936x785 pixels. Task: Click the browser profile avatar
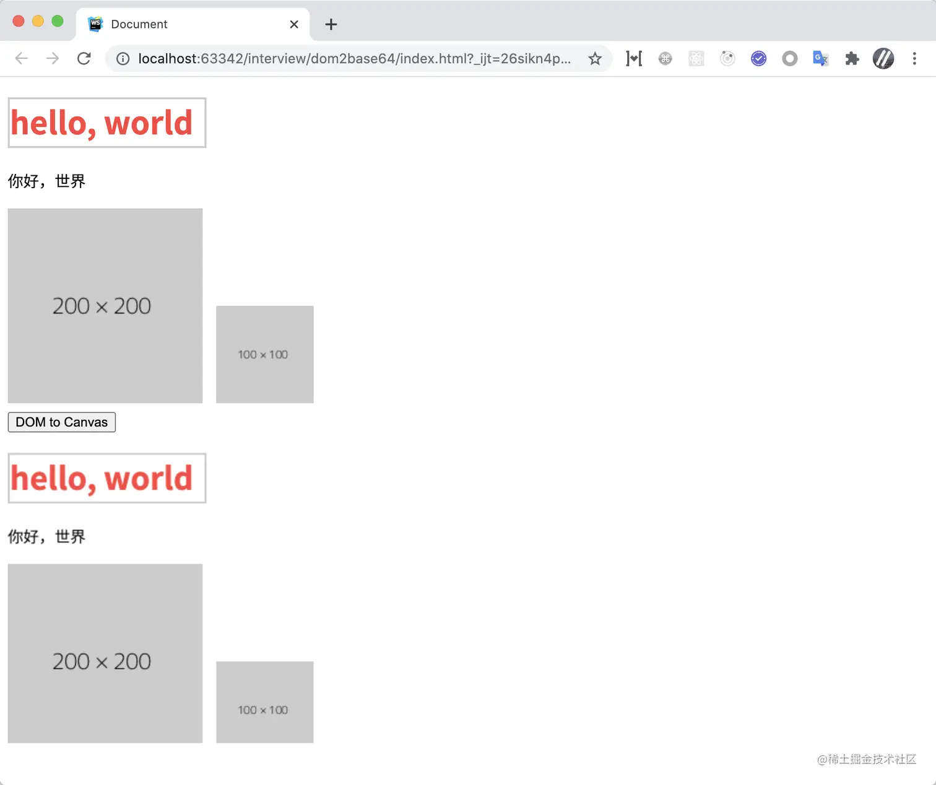pos(883,58)
